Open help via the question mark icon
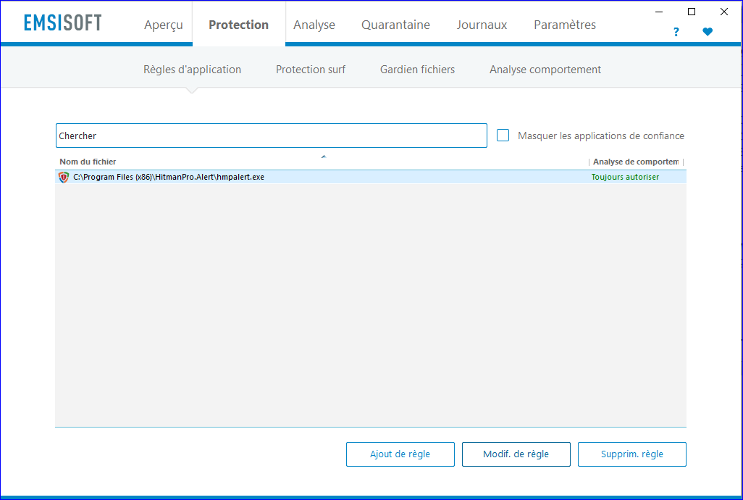The width and height of the screenshot is (743, 500). pos(676,32)
